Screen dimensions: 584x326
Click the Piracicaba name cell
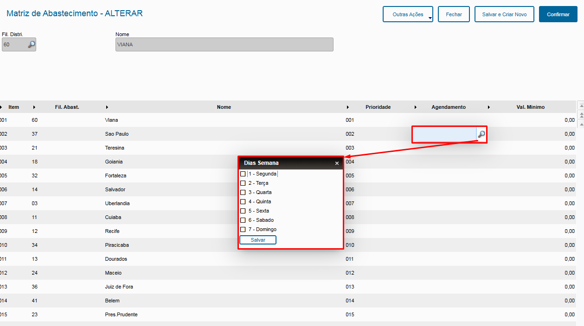(x=117, y=245)
